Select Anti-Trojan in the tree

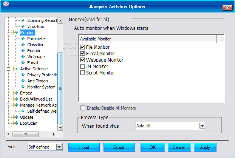coord(37,81)
